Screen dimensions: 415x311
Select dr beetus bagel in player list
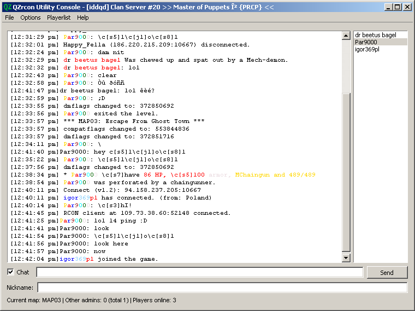click(376, 35)
